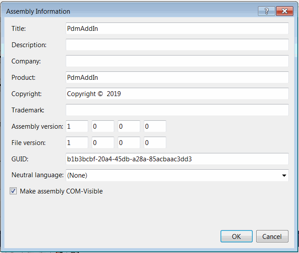299x253 pixels.
Task: Click the Cancel button
Action: coord(272,236)
